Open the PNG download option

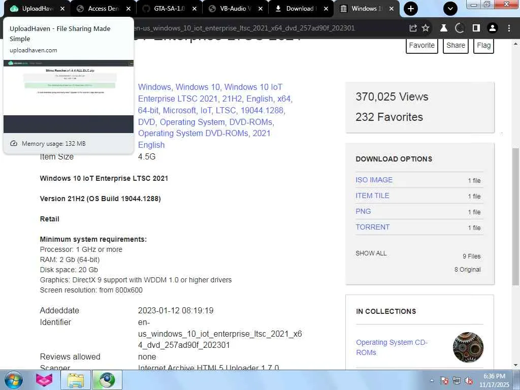[363, 211]
